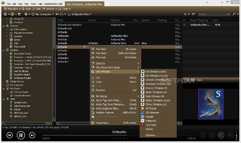Click the previous track playback button

[10, 135]
